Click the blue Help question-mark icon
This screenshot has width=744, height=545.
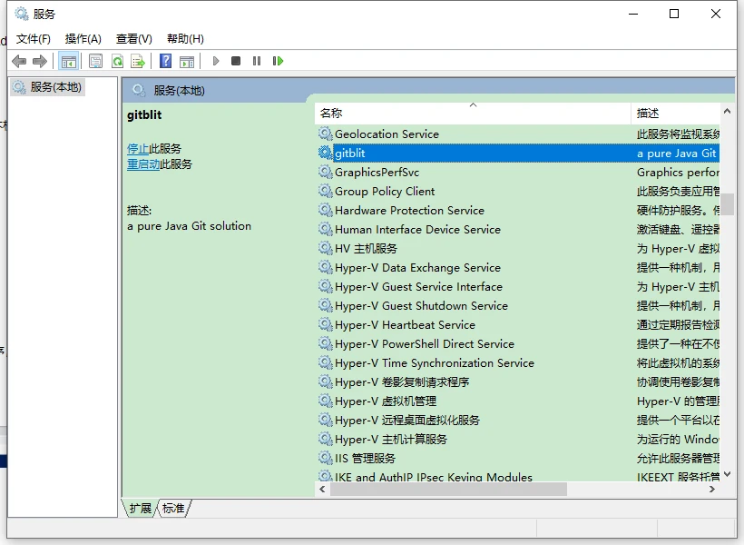point(165,61)
